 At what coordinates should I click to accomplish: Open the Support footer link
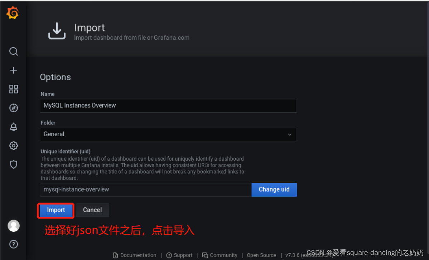[179, 255]
